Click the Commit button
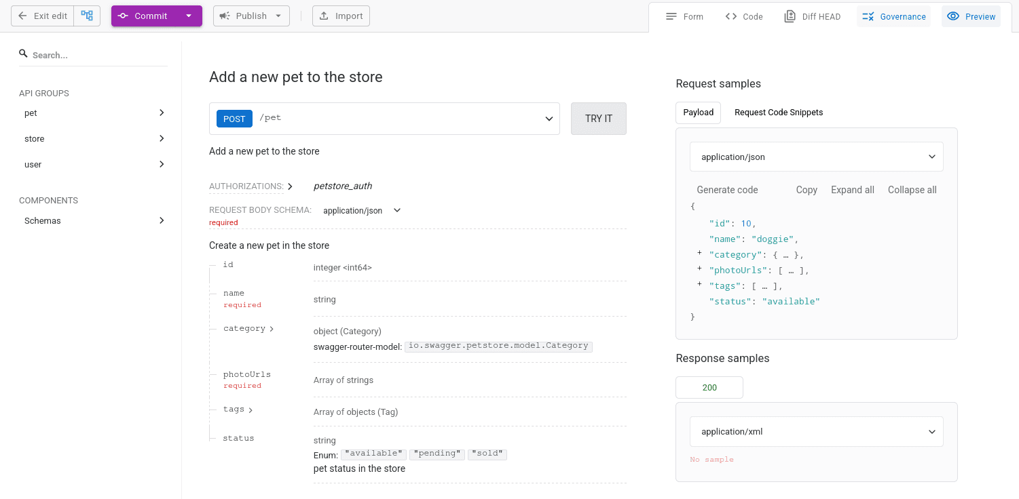 pyautogui.click(x=143, y=16)
